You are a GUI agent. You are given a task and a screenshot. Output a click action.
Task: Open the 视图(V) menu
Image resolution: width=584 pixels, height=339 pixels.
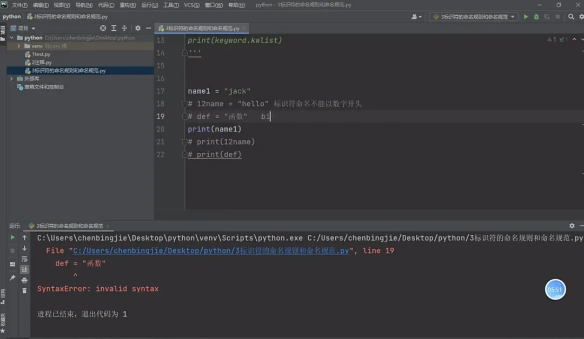[62, 5]
